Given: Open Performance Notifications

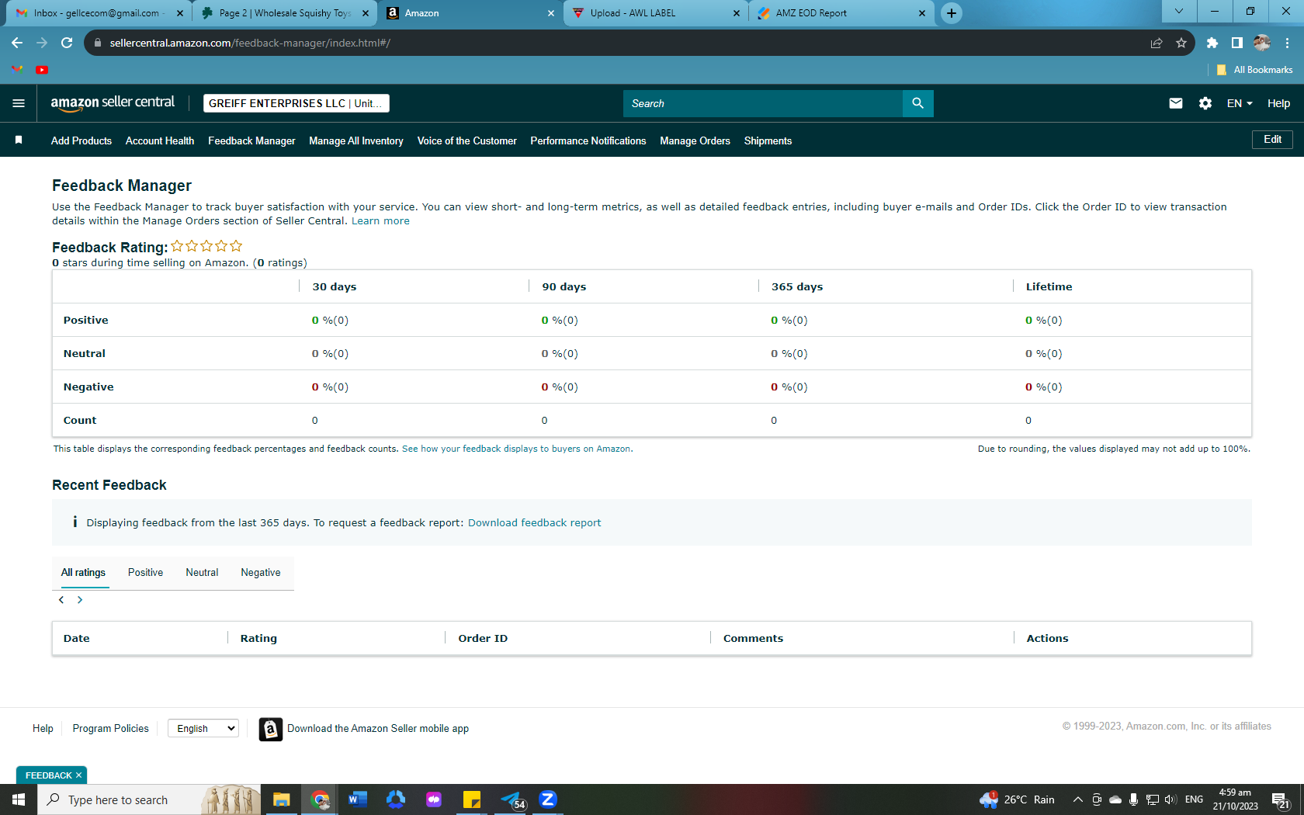Looking at the screenshot, I should 588,140.
